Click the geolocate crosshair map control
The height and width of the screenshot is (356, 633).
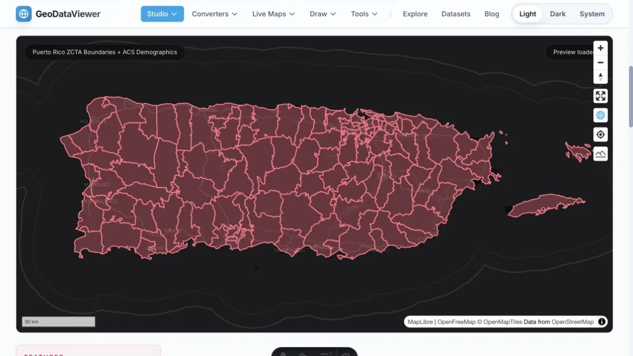click(600, 134)
